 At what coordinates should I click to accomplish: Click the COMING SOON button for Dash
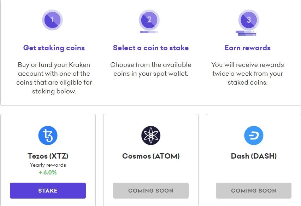click(x=253, y=190)
